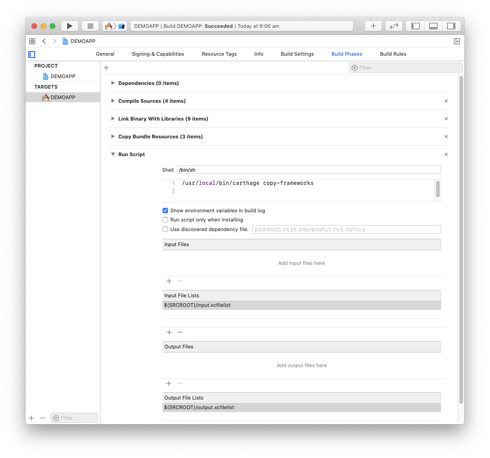Check Use discovered dependency file option

point(165,229)
